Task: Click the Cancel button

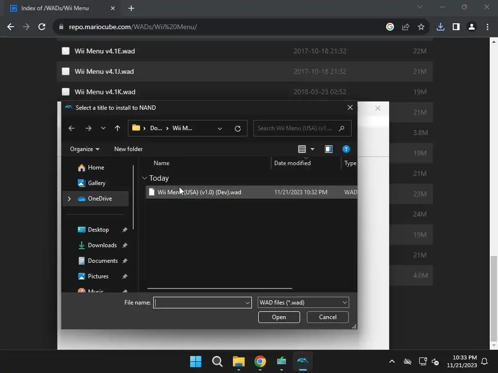Action: 327,317
